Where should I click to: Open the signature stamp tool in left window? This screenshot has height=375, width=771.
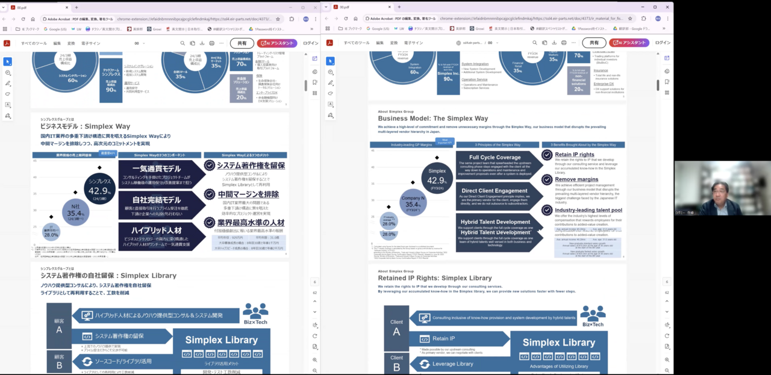(7, 116)
